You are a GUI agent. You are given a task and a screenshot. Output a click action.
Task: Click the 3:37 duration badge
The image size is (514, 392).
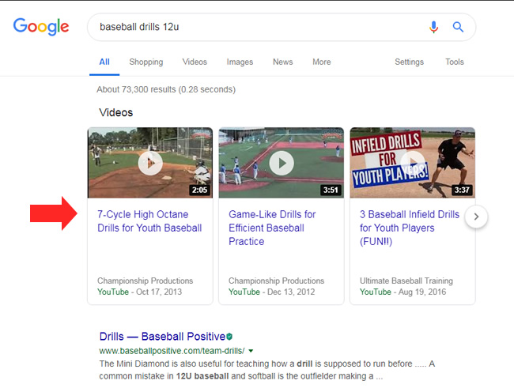(462, 190)
